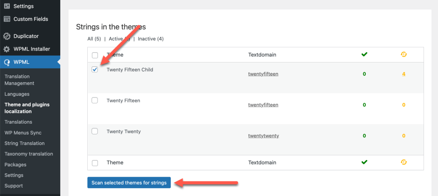The image size is (438, 196).
Task: Click the Settings sliders icon in sidebar
Action: pos(7,6)
